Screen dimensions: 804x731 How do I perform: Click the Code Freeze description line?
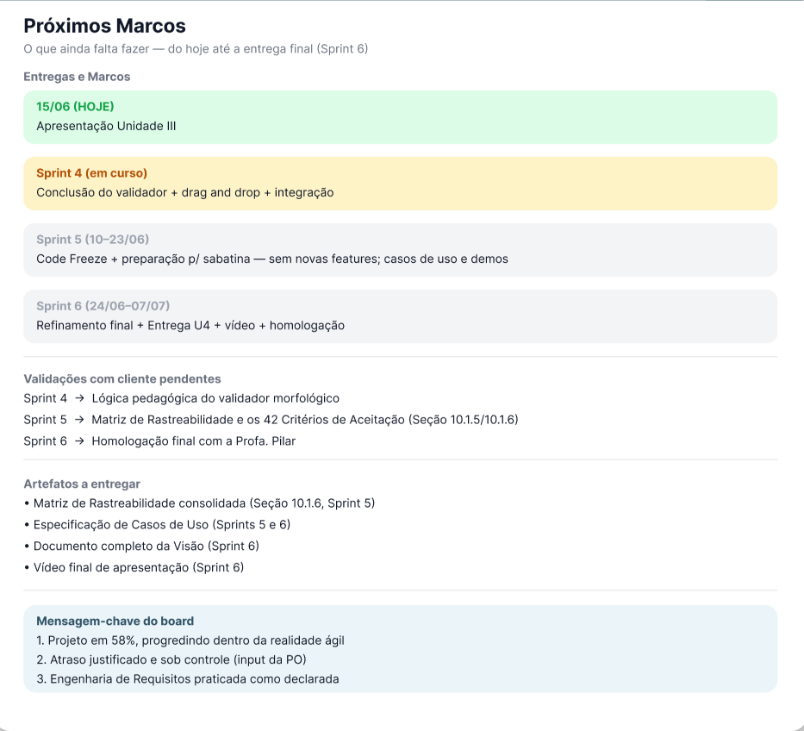click(x=272, y=259)
